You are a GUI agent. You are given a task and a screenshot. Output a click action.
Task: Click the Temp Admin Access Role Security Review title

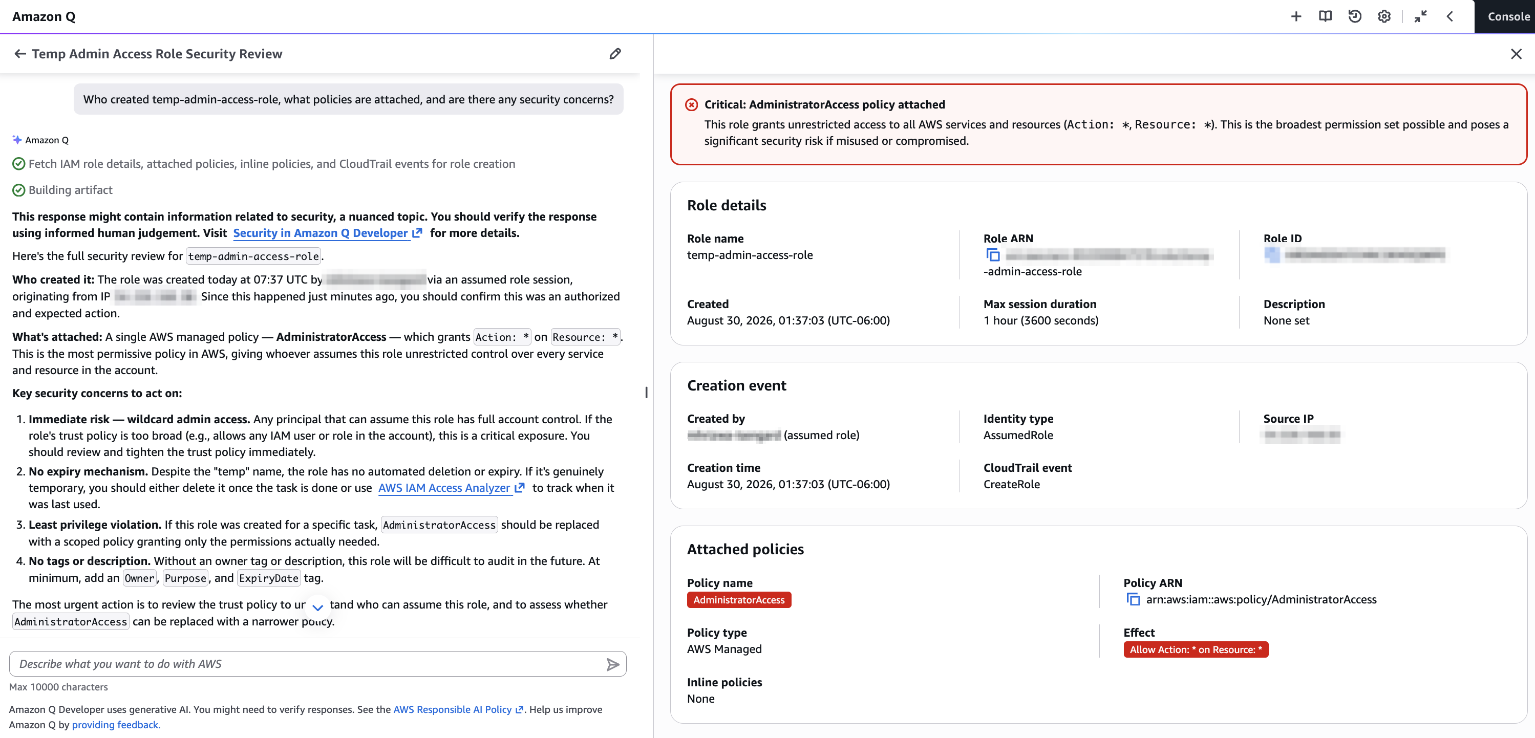(x=157, y=54)
